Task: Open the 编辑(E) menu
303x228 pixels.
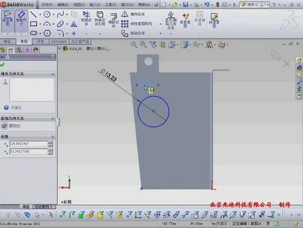Action: pos(63,4)
